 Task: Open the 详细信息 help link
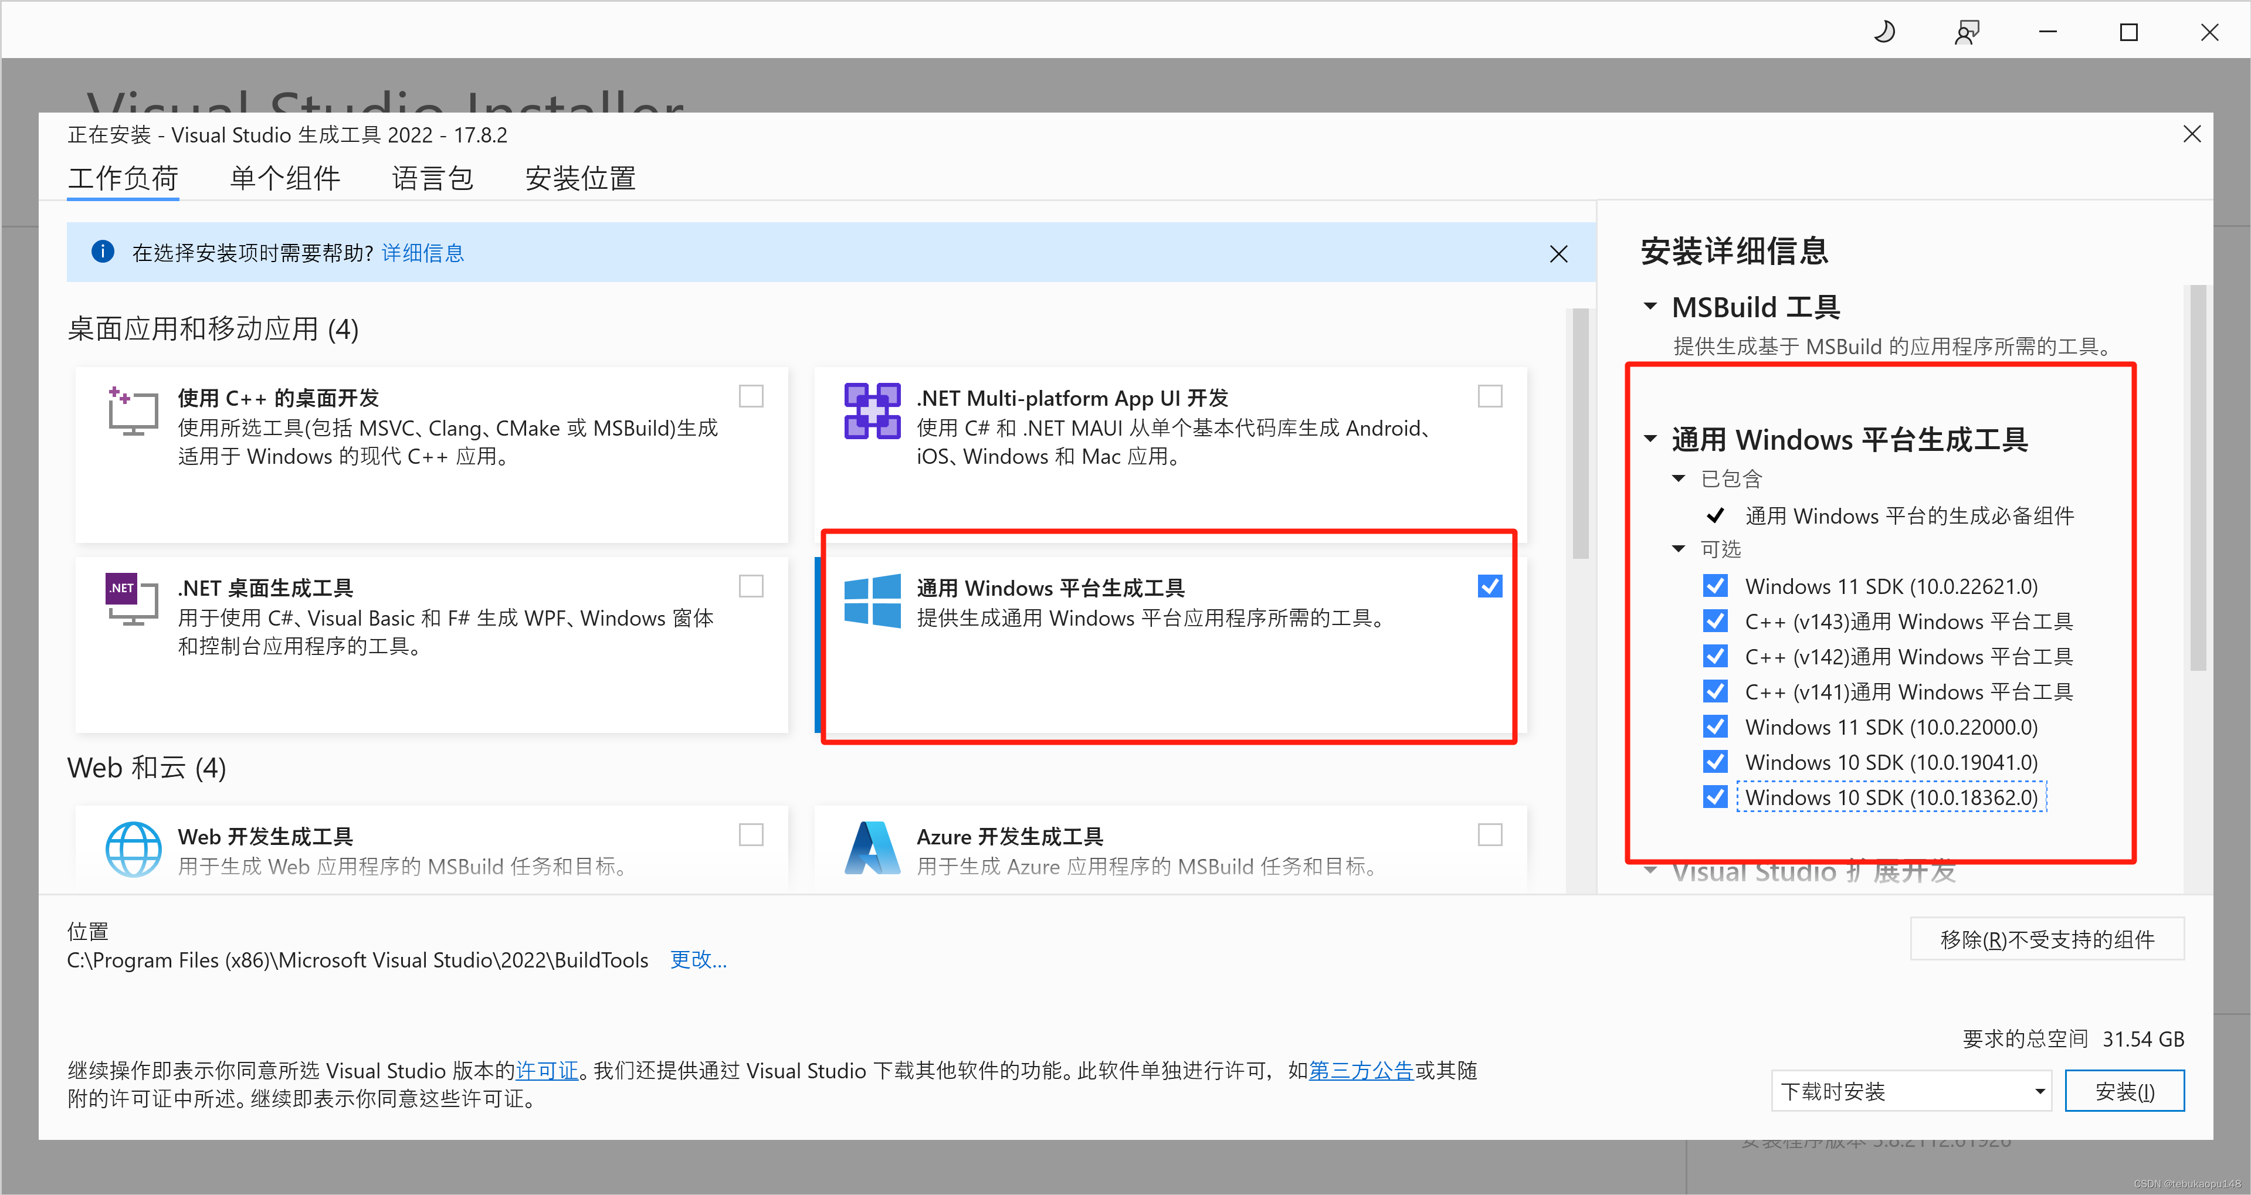(x=423, y=253)
